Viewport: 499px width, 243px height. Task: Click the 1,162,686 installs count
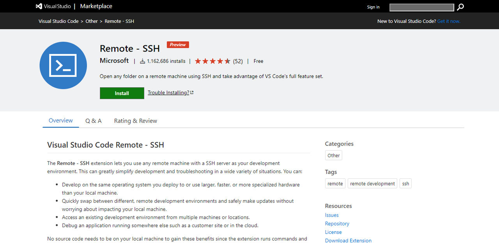166,61
